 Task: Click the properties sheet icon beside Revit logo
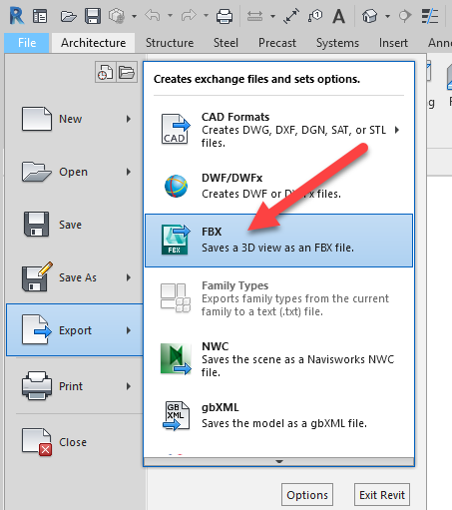pos(40,16)
